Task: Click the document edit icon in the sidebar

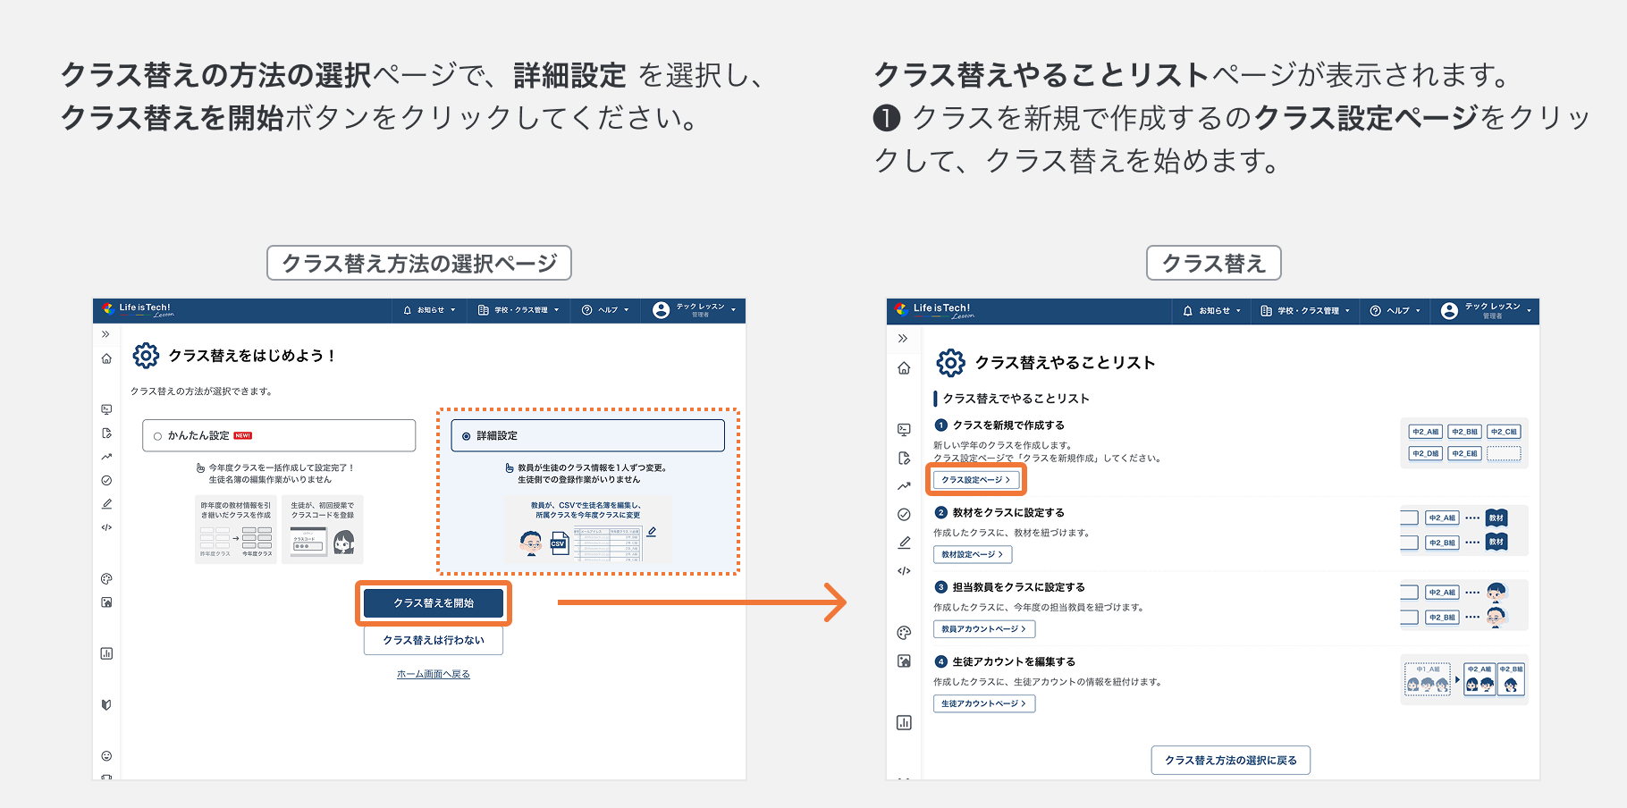Action: coord(105,433)
